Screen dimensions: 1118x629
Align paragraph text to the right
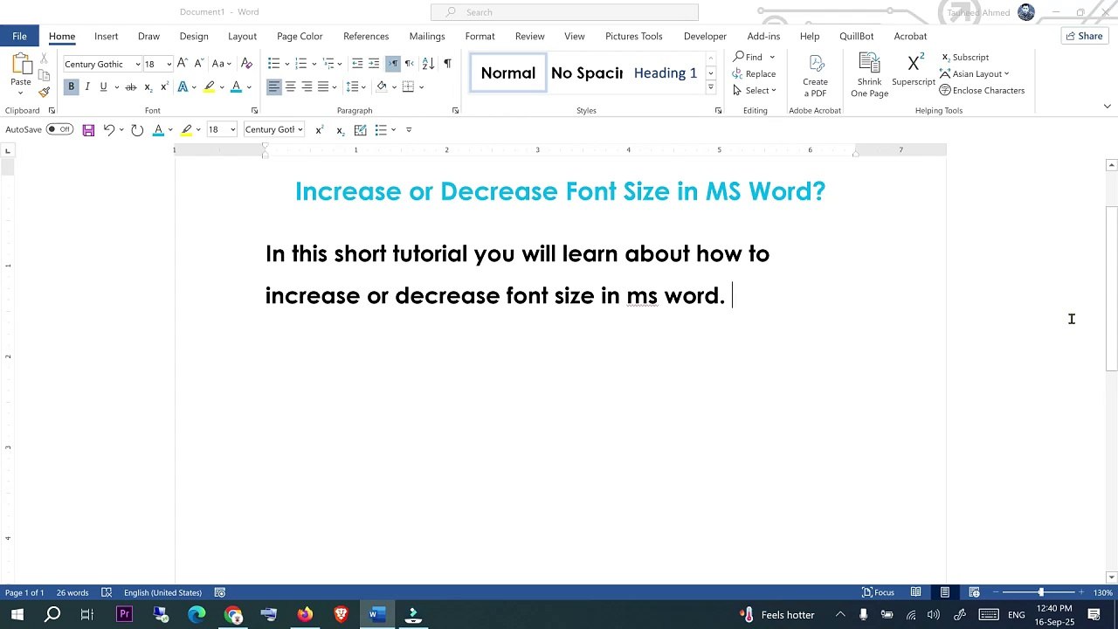307,86
